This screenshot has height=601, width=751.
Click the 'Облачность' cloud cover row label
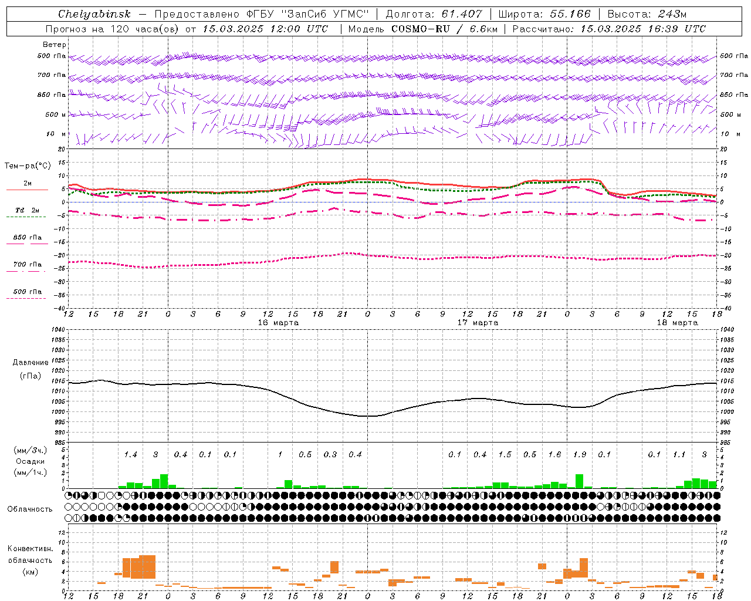(30, 509)
